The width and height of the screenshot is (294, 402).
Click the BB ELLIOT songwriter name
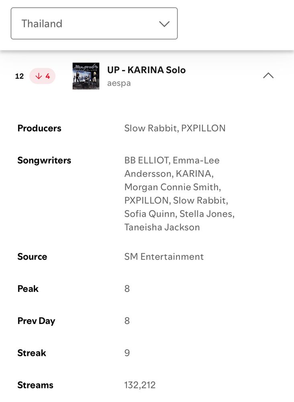[x=147, y=160]
